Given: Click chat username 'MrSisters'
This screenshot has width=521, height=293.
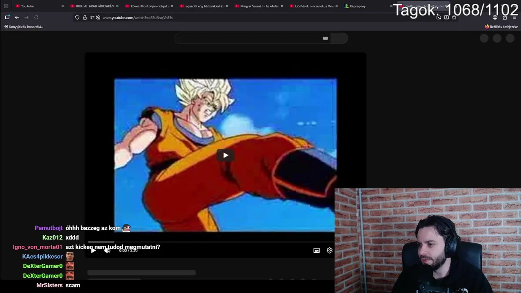Looking at the screenshot, I should pos(49,285).
